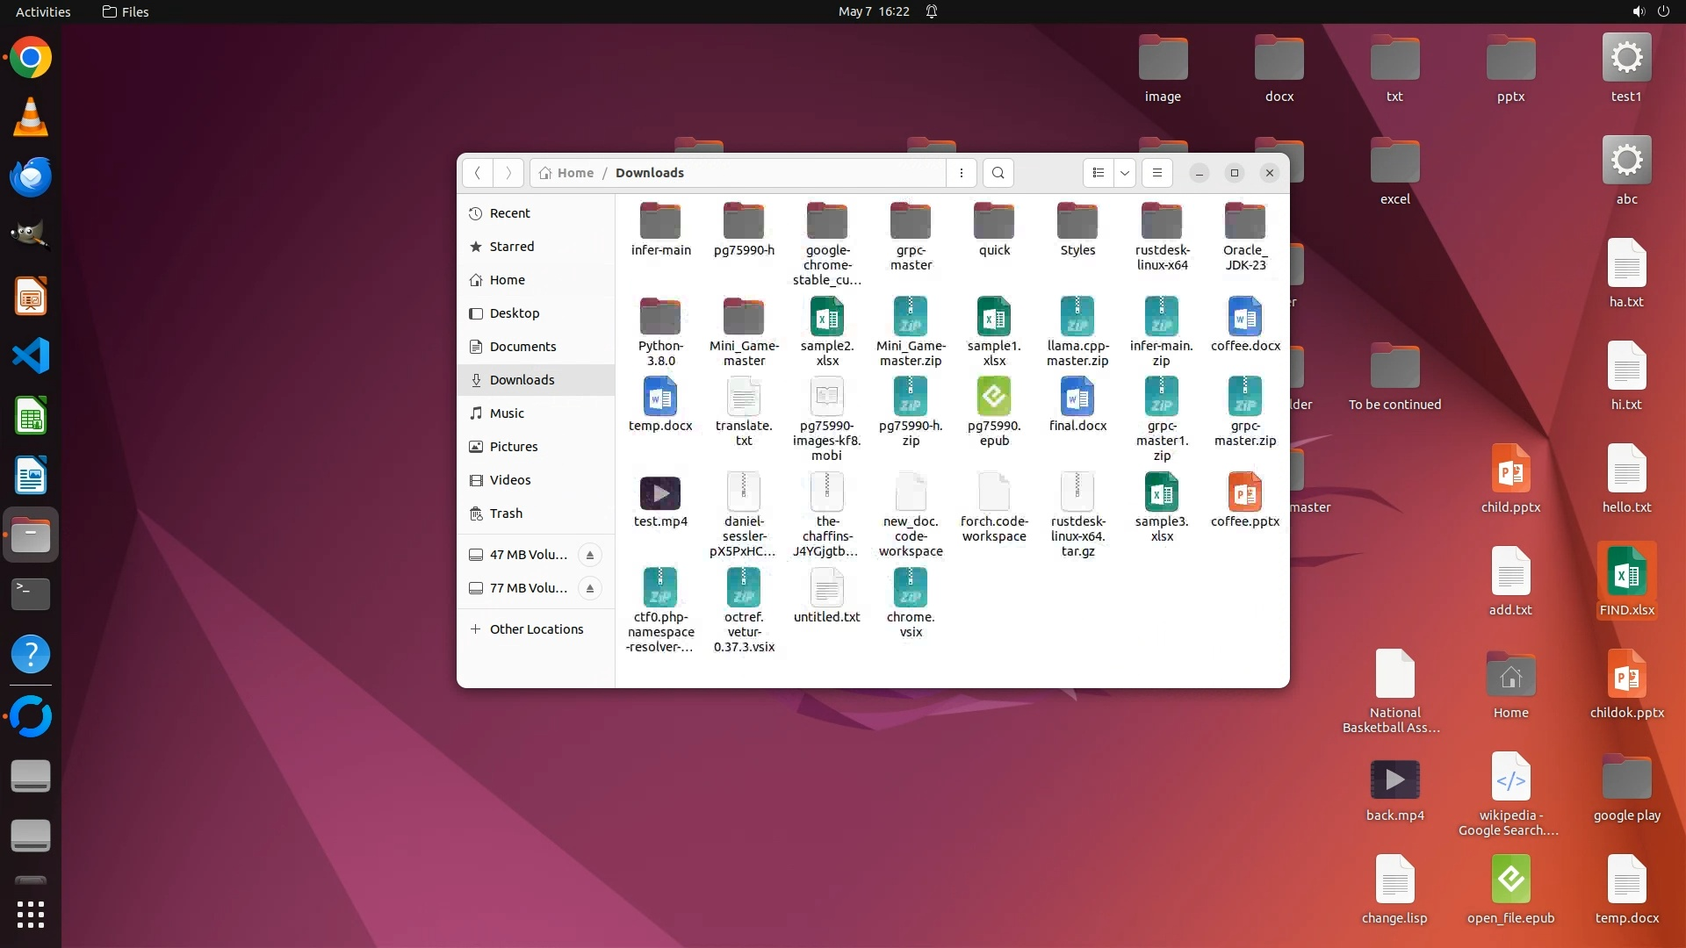Select the pg75990.epub file icon

pos(994,398)
